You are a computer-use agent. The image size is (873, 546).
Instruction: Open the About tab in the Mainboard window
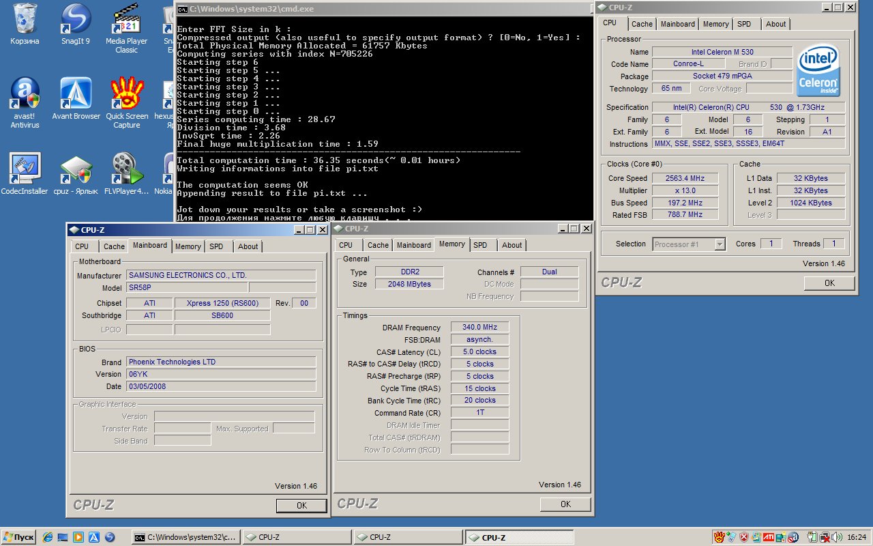point(248,246)
